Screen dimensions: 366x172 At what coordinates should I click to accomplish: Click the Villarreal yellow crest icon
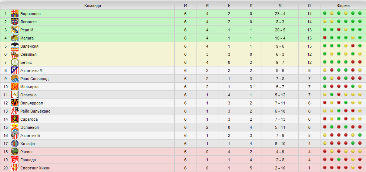pos(15,103)
